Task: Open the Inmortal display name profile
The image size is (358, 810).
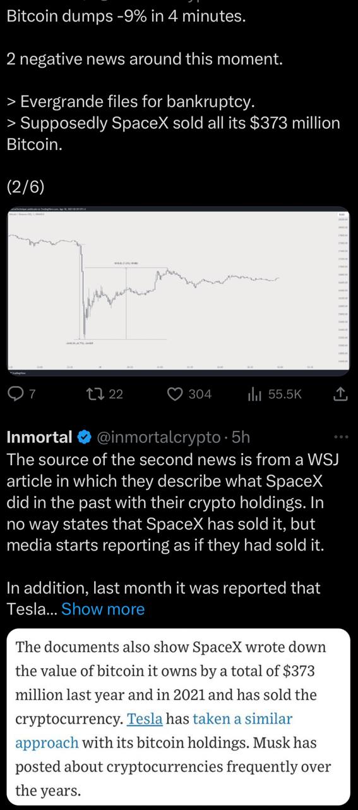Action: (x=39, y=437)
